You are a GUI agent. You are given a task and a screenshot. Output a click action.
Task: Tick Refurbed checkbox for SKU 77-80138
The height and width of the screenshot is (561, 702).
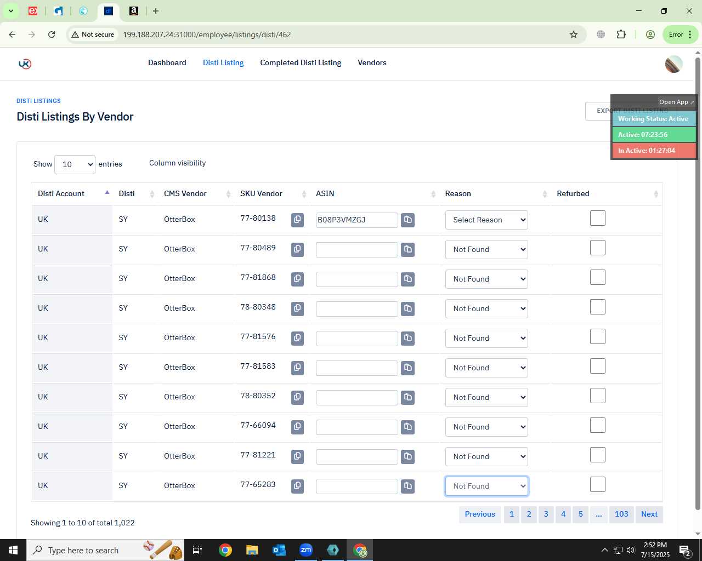click(598, 218)
